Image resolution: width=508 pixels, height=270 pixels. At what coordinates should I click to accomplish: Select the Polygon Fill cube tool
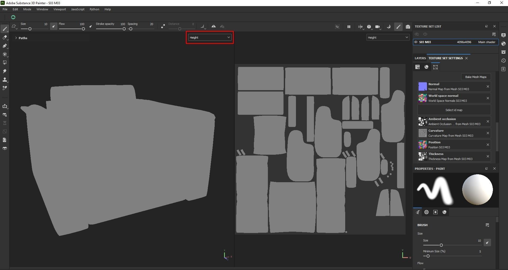pos(5,54)
